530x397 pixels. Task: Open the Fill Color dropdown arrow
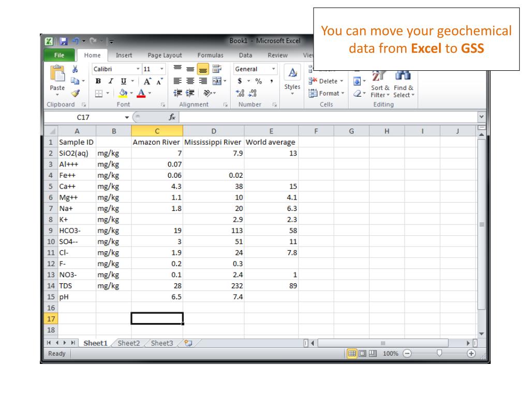(131, 93)
